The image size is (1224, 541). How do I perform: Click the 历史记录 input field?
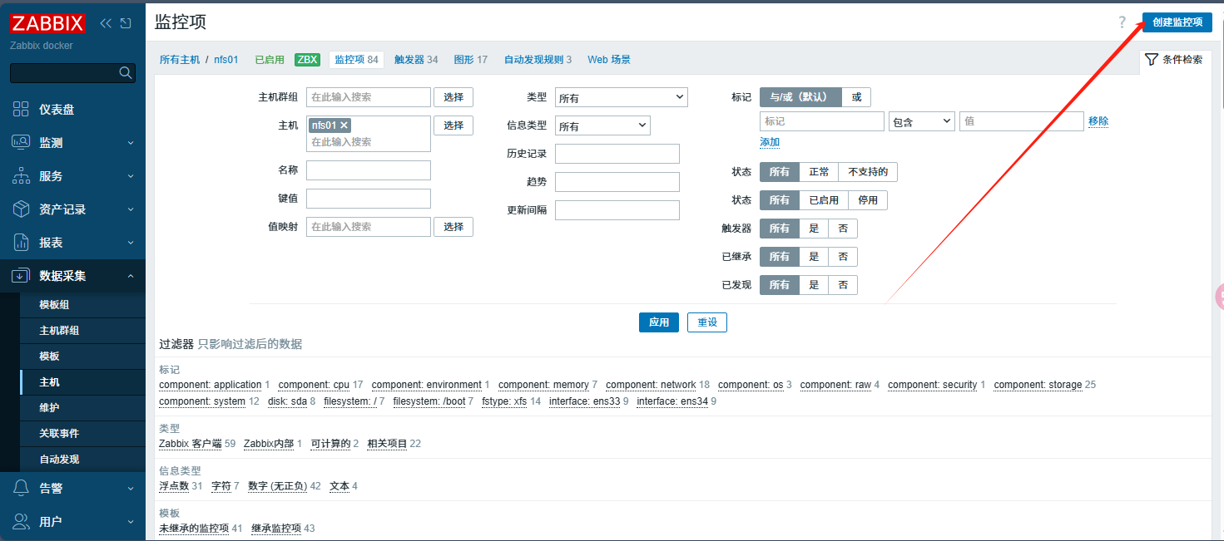pos(617,154)
